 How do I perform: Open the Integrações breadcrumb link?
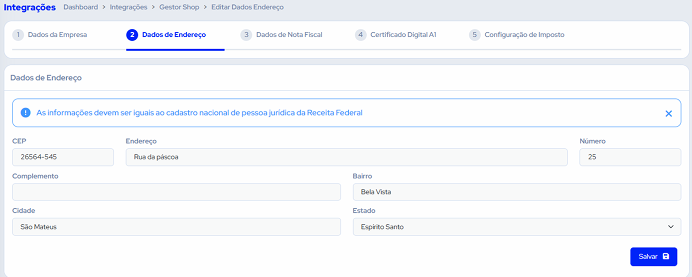click(x=129, y=7)
